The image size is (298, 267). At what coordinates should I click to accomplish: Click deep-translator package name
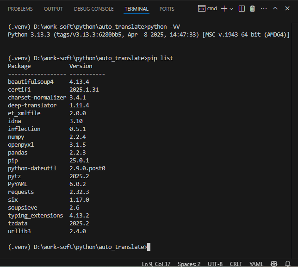[x=32, y=106]
